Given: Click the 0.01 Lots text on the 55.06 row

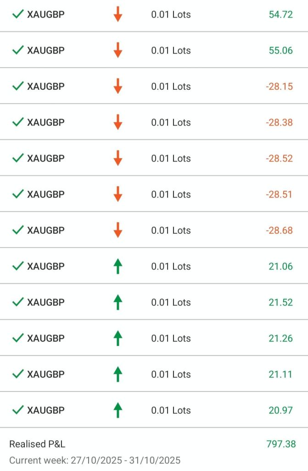Looking at the screenshot, I should [171, 51].
